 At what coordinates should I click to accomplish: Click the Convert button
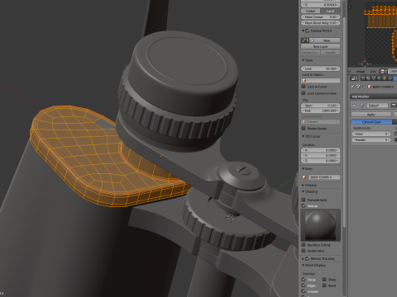point(330,52)
